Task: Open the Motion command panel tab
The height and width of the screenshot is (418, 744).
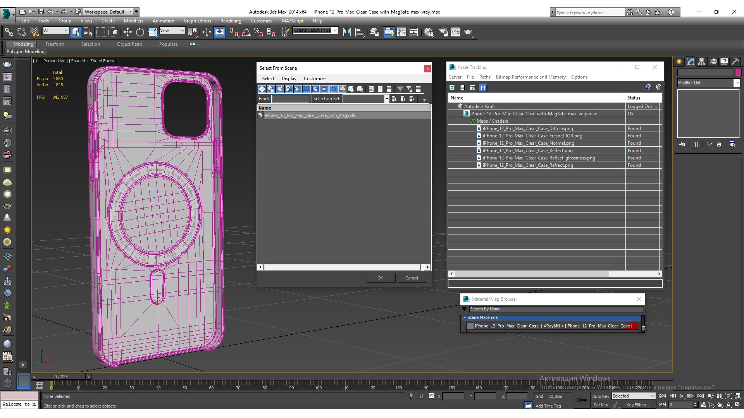Action: tap(713, 62)
